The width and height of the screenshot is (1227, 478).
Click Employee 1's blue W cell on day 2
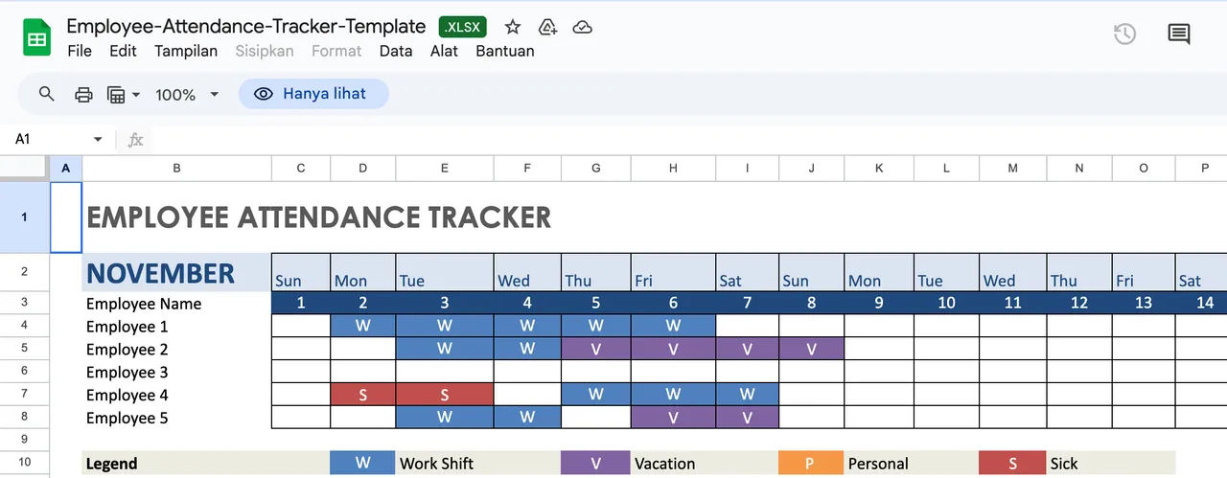(362, 327)
